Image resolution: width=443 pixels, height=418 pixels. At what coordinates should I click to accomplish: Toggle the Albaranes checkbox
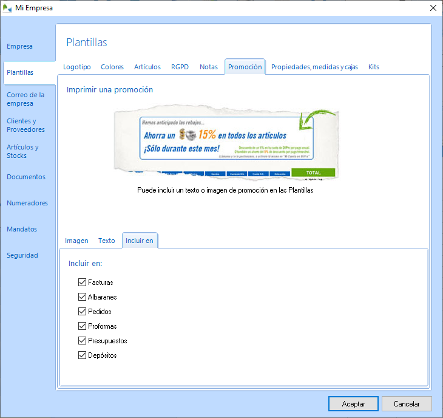pos(83,297)
